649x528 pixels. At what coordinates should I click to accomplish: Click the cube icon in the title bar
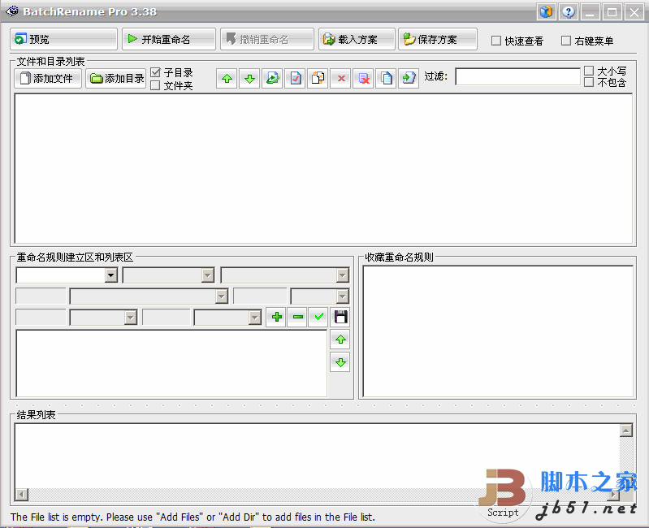[547, 12]
